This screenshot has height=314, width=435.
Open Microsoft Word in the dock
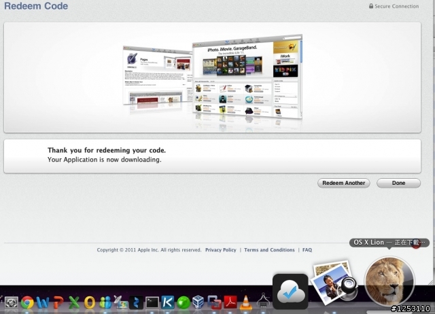tap(43, 302)
